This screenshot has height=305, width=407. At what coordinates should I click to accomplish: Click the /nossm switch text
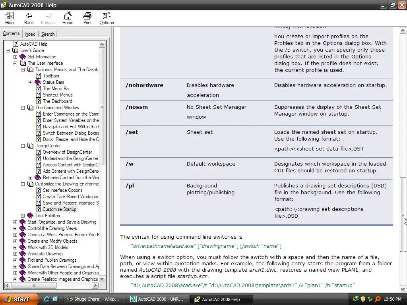(137, 107)
